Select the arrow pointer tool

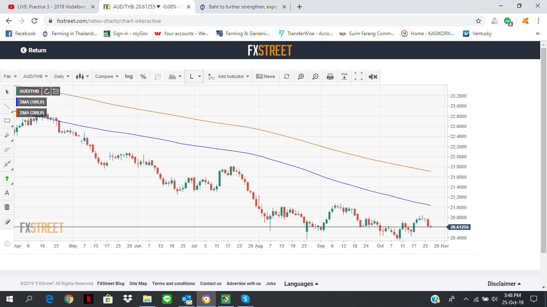coord(7,92)
